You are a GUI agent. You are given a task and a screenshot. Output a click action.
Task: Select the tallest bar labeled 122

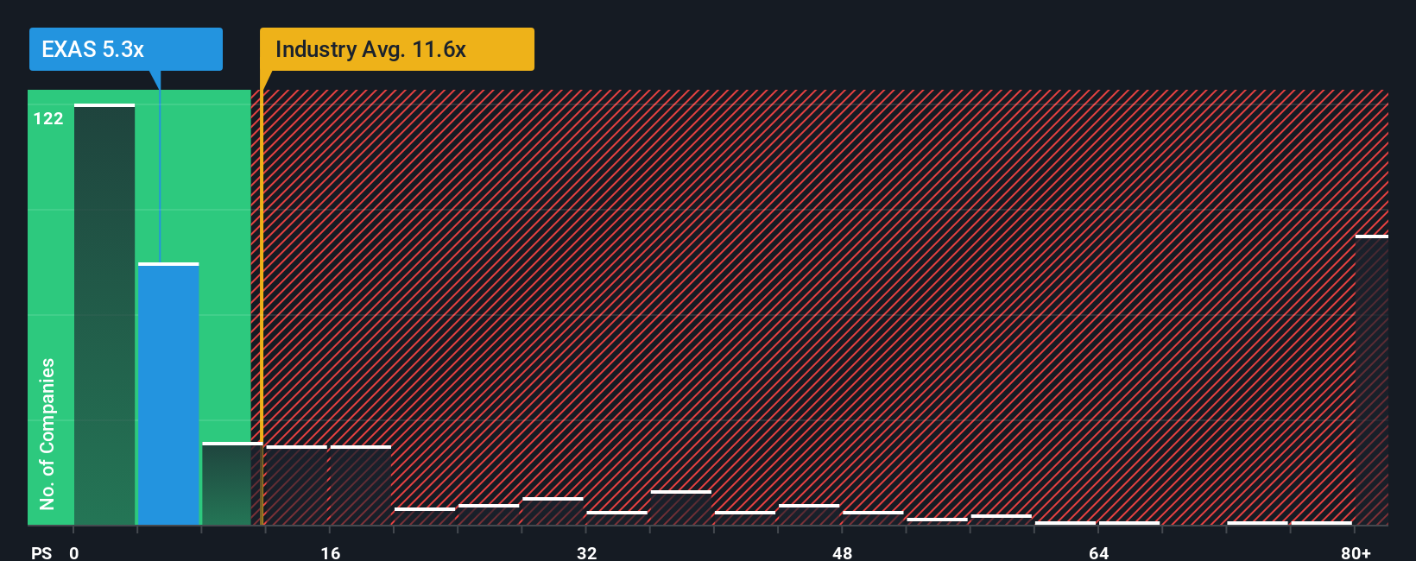[x=104, y=314]
